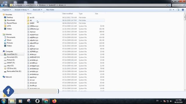The image size is (186, 104).
Task: Open Chrome from the taskbar
Action: click(46, 101)
